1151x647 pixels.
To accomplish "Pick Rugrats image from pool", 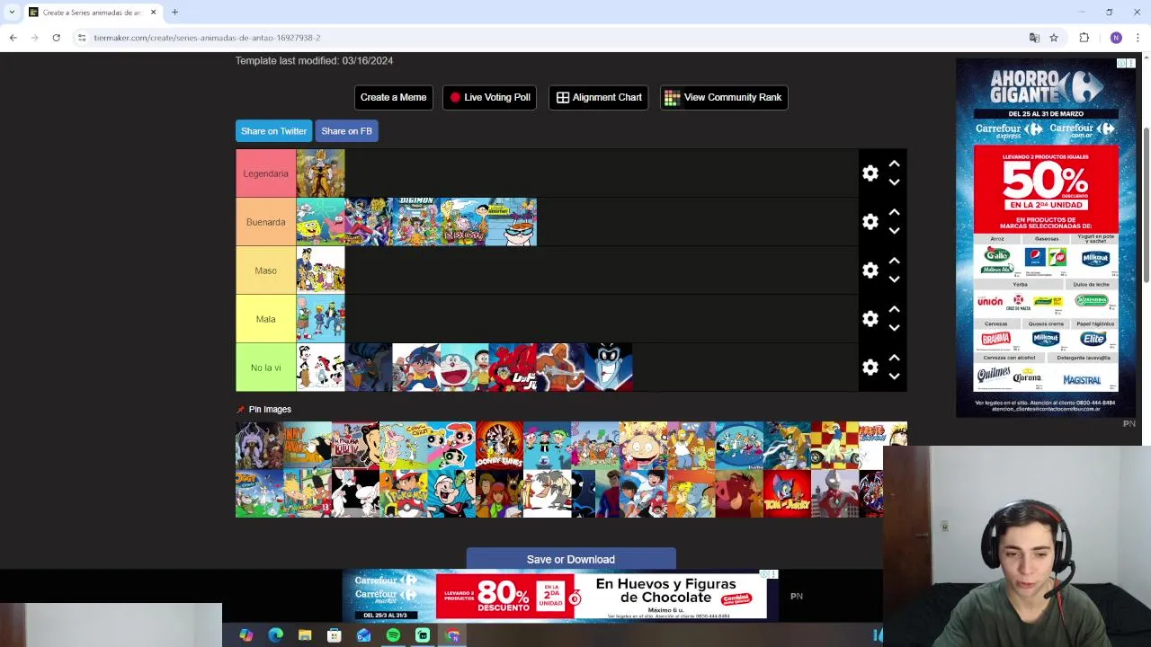I will (643, 446).
